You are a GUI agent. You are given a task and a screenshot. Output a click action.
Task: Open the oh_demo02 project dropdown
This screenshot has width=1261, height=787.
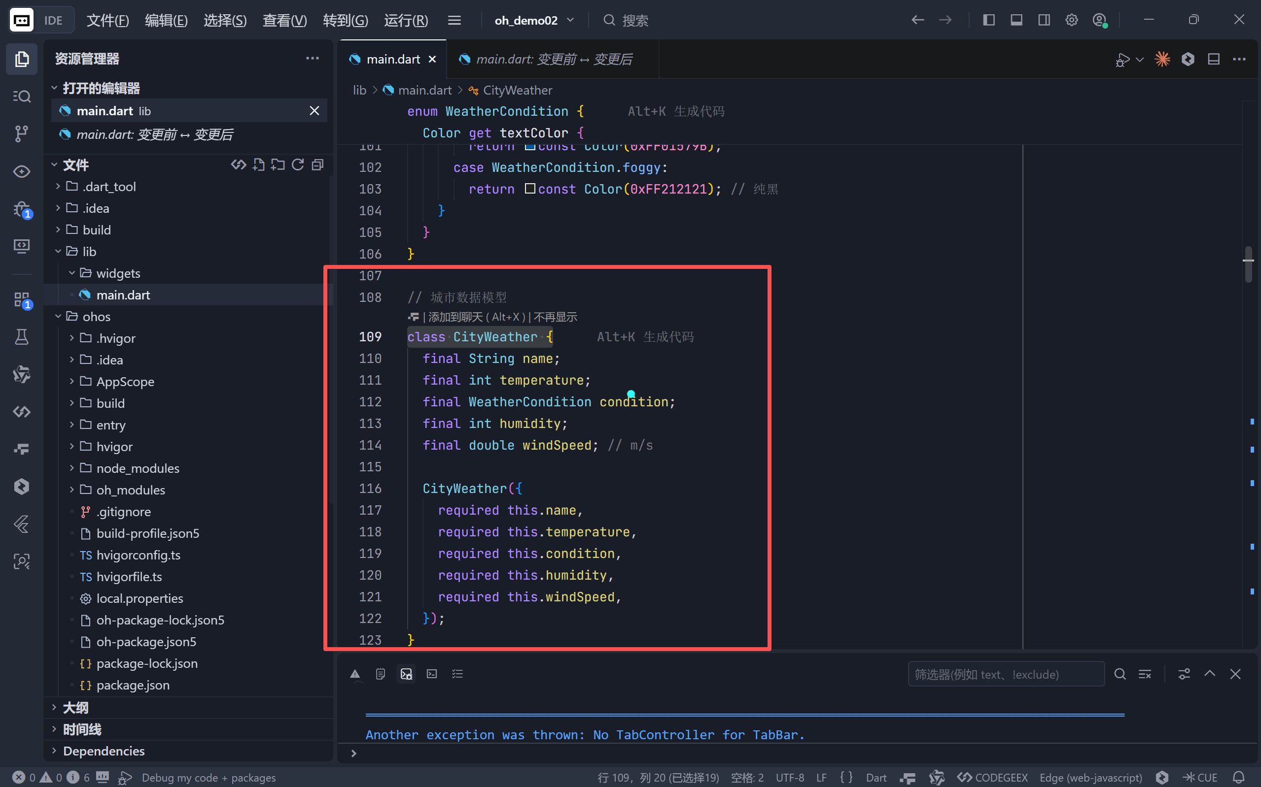534,20
